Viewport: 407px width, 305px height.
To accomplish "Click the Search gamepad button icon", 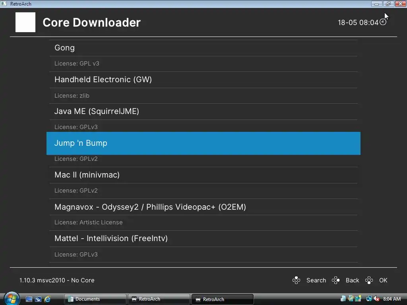I will click(296, 280).
